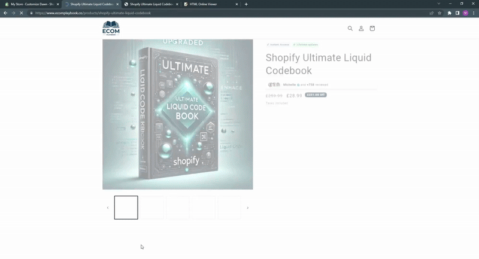The width and height of the screenshot is (479, 259).
Task: Bookmark this page with the star icon
Action: pos(439,13)
